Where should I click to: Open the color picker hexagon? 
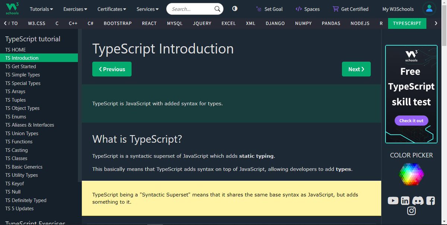click(411, 174)
